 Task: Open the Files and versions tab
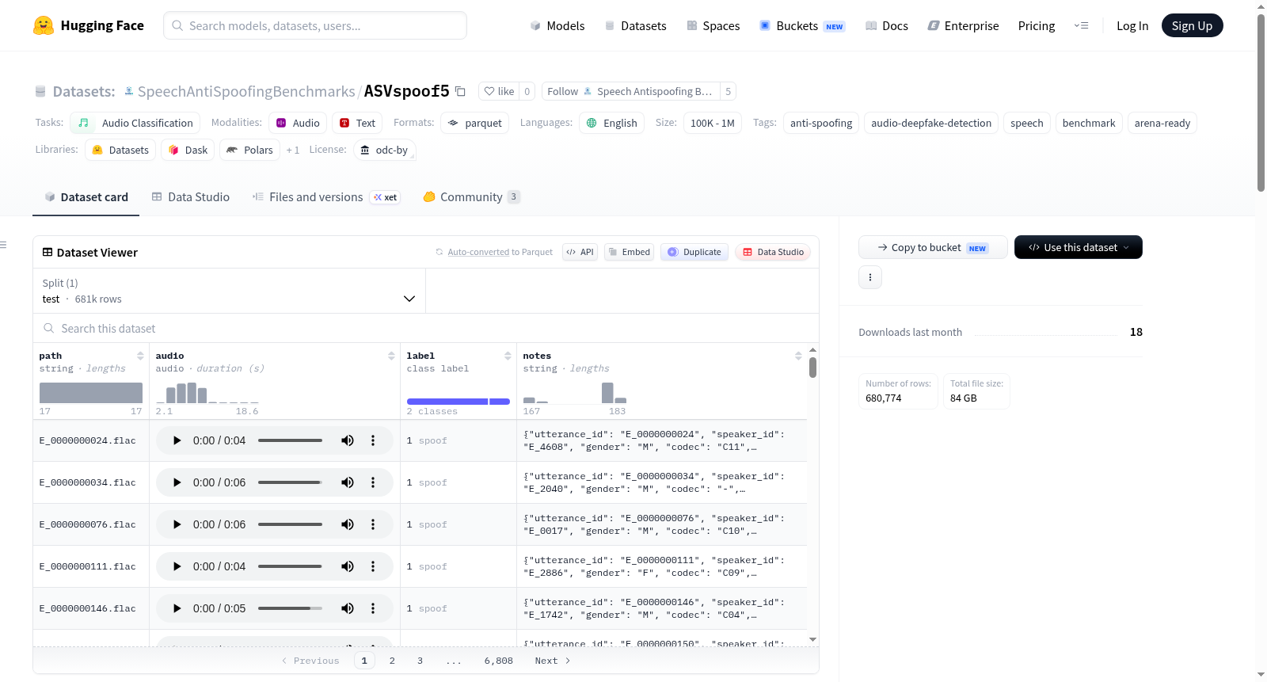pyautogui.click(x=326, y=197)
